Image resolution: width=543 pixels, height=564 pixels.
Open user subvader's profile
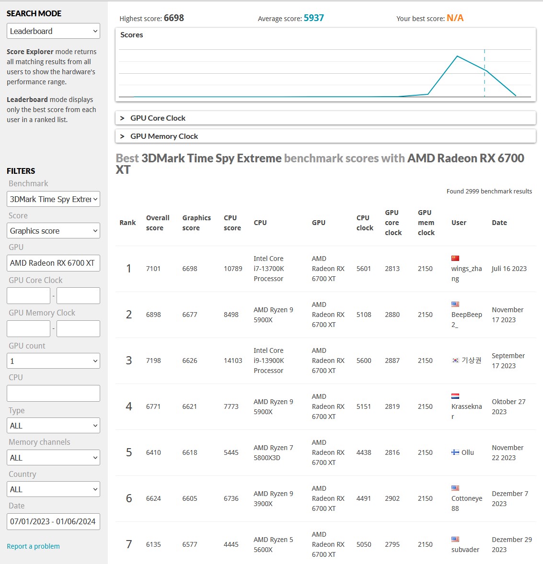click(465, 549)
